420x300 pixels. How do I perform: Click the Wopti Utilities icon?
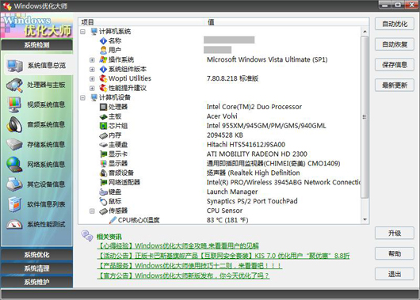[103, 78]
